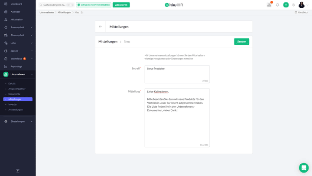Open the Handbuch link

click(x=301, y=12)
